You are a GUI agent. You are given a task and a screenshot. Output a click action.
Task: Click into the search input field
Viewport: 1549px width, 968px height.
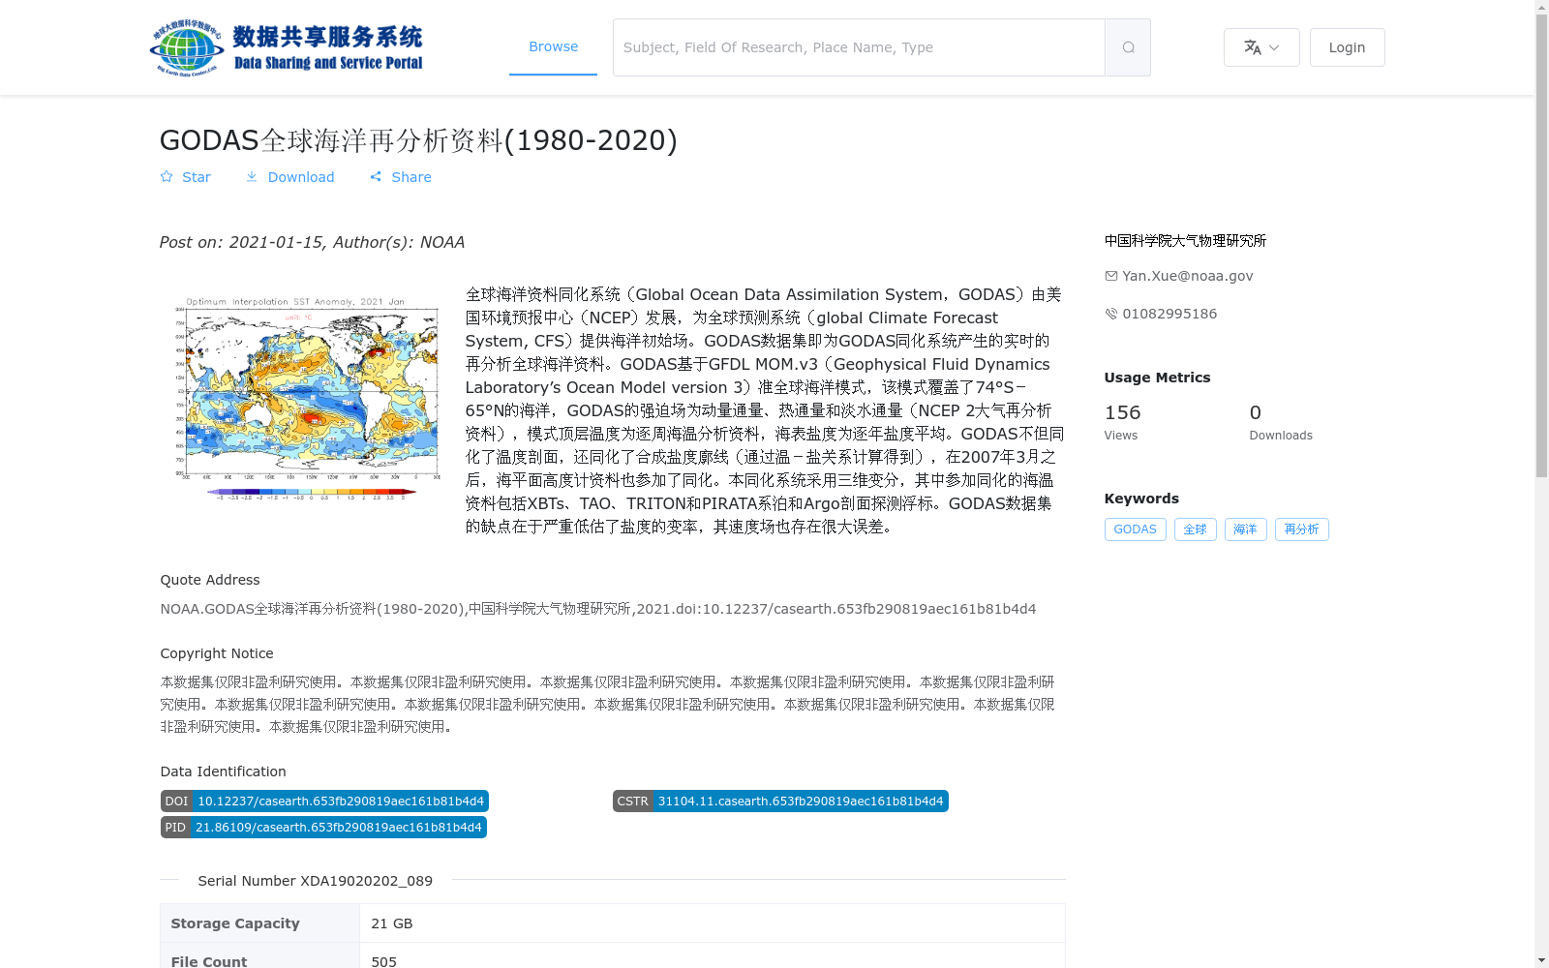point(852,46)
